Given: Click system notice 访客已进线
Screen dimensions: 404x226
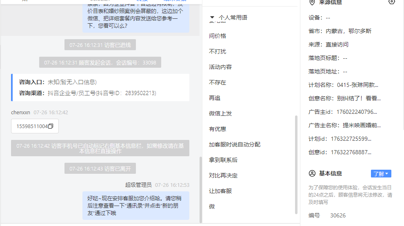Looking at the screenshot, I should [x=100, y=45].
